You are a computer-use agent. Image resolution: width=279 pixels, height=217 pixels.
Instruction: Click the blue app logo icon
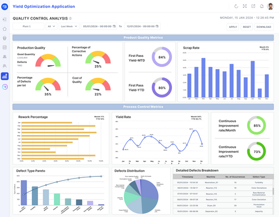point(4,7)
